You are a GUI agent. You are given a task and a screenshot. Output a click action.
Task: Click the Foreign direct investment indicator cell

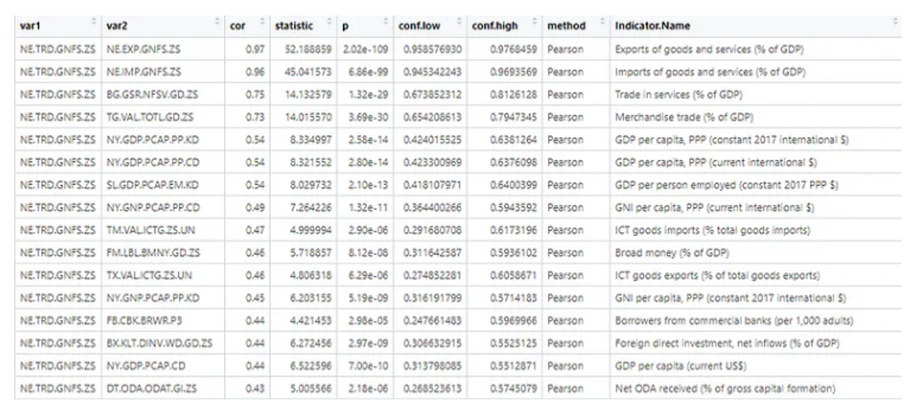(755, 343)
